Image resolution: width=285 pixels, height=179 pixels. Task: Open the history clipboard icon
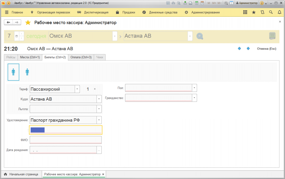click(x=262, y=12)
